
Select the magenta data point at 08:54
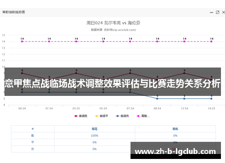157,41
